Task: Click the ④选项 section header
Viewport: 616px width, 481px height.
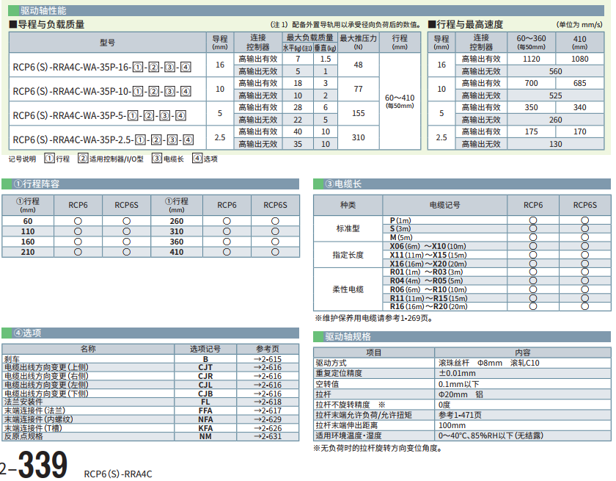Action: pyautogui.click(x=28, y=333)
